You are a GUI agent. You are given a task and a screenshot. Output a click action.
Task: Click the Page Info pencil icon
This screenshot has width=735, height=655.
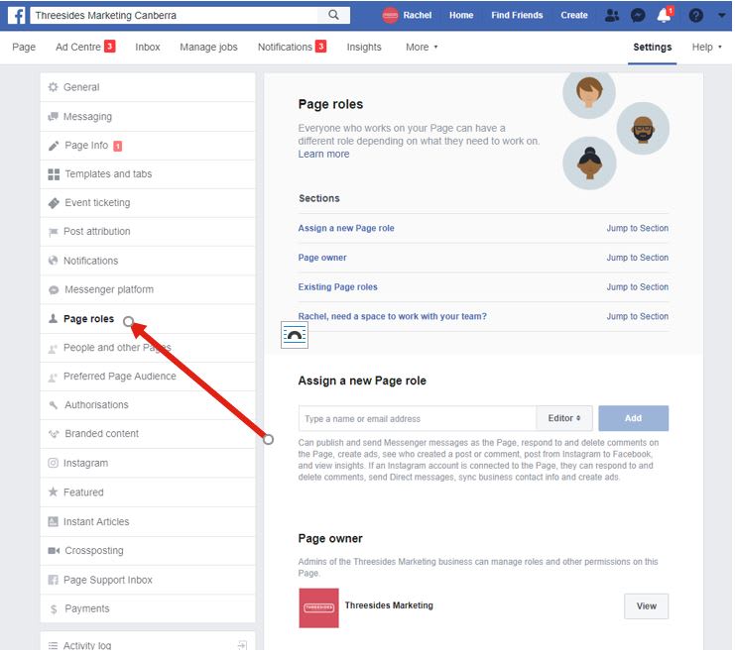point(54,146)
